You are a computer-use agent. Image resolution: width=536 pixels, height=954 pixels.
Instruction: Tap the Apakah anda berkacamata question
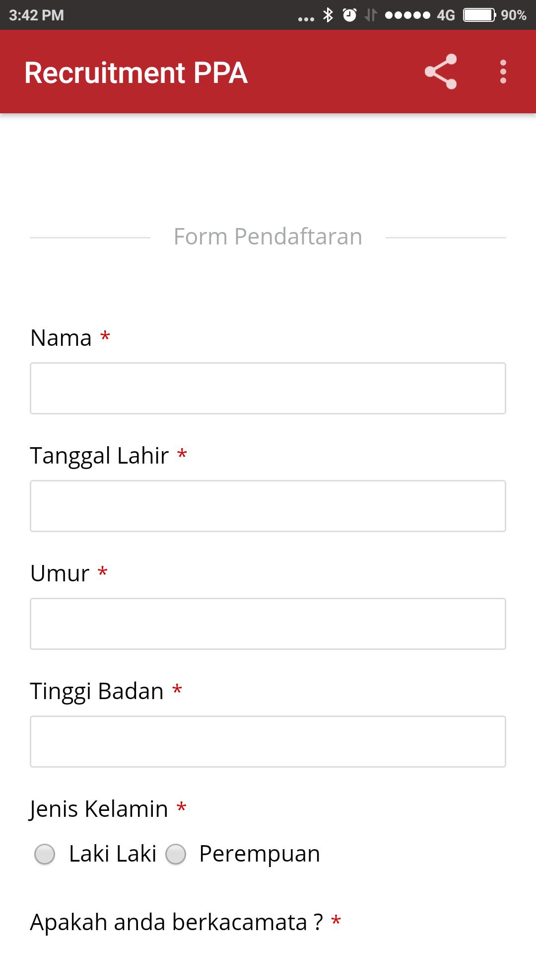click(177, 922)
